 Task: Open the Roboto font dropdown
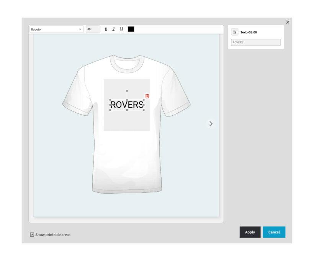pyautogui.click(x=56, y=29)
